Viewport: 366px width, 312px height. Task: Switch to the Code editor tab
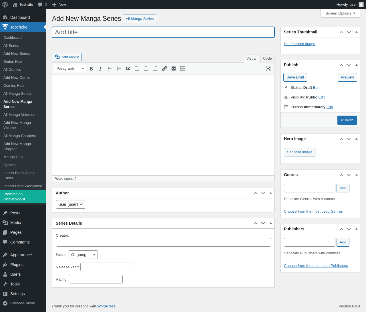coord(267,59)
